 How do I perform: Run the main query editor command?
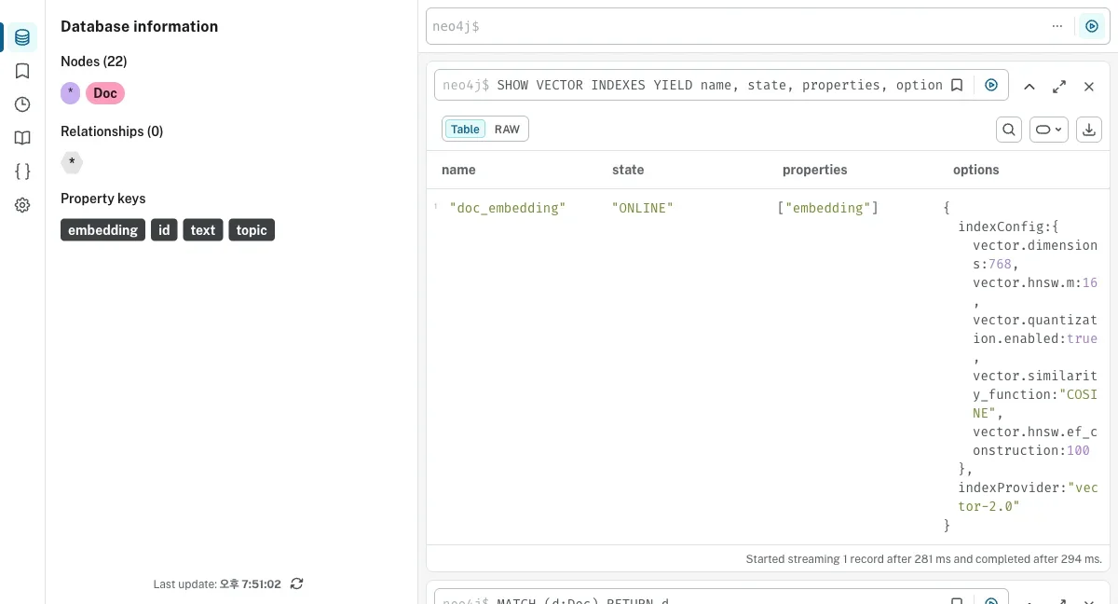pos(1091,26)
